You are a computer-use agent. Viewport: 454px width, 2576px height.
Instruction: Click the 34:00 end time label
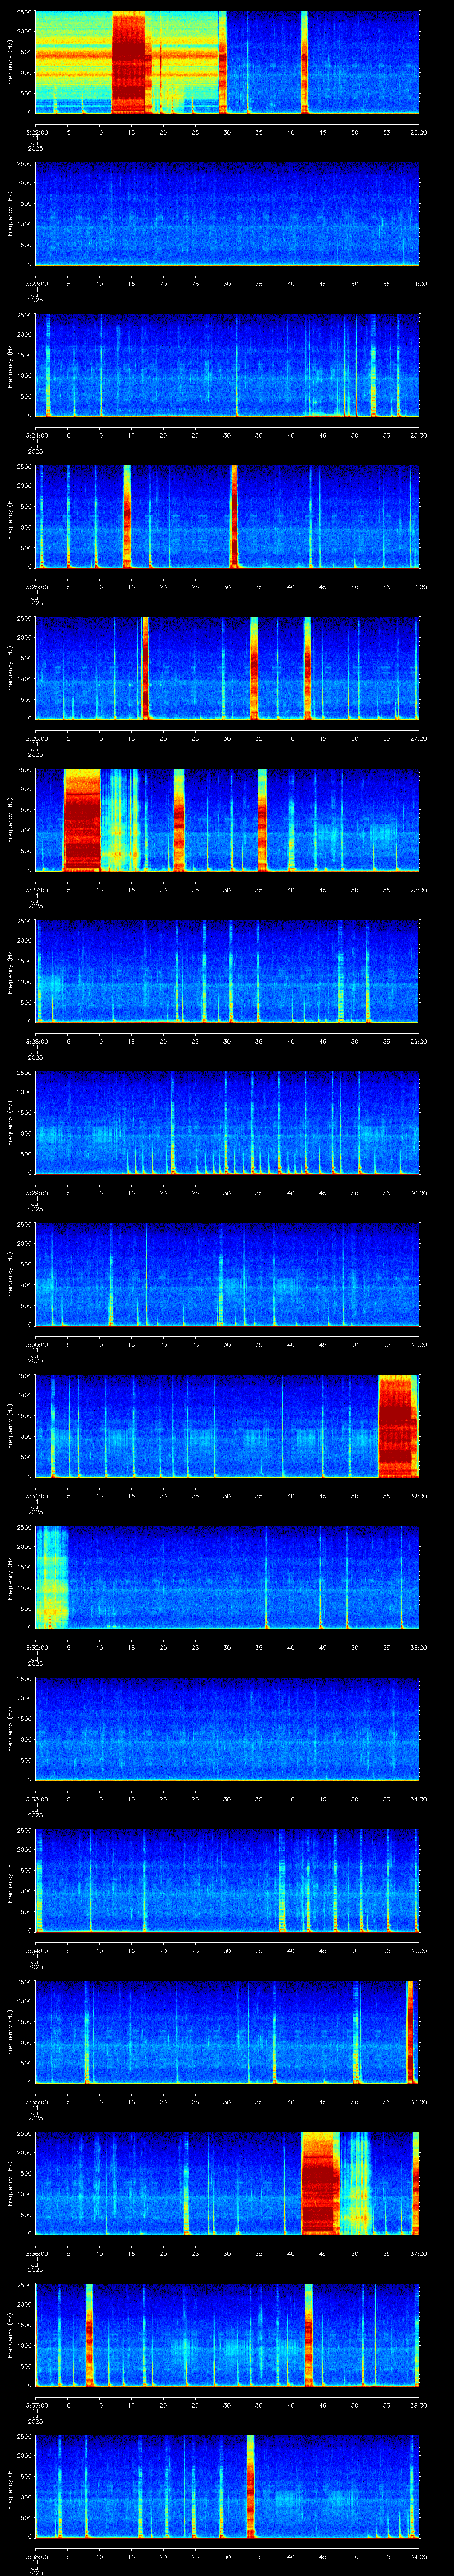pos(417,1799)
